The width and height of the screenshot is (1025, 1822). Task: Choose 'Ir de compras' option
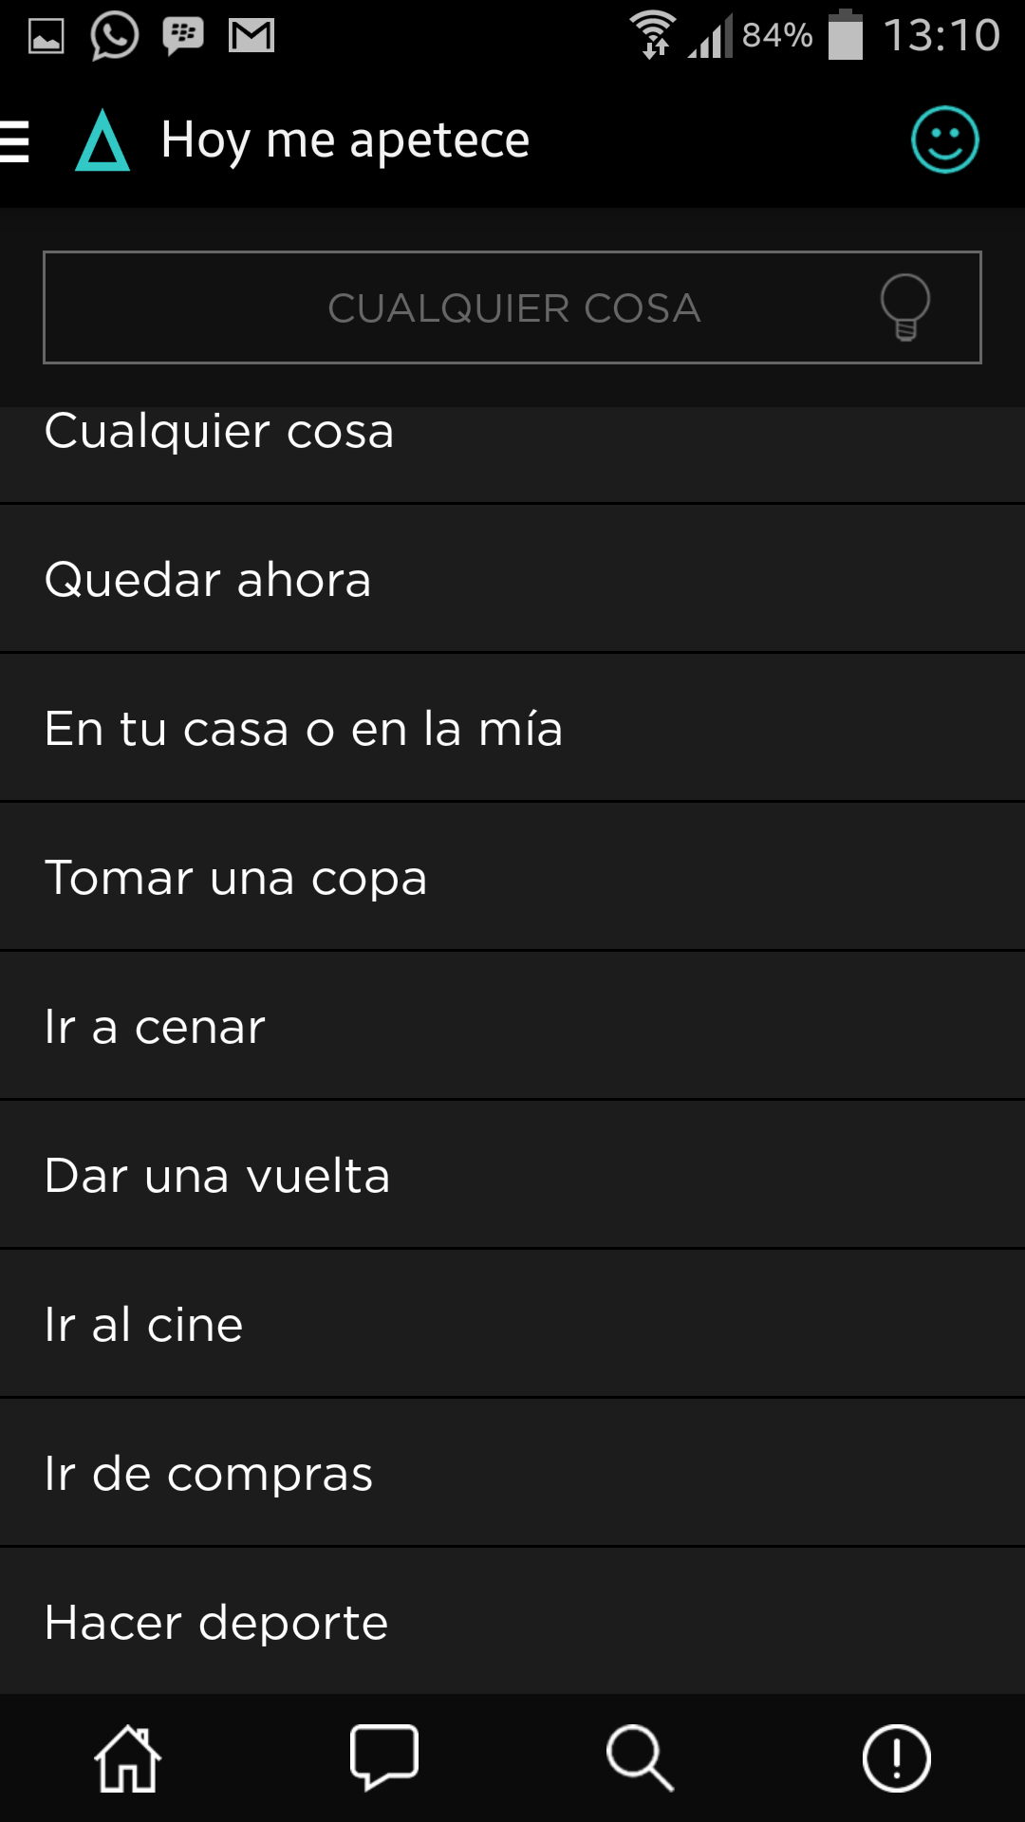(512, 1473)
